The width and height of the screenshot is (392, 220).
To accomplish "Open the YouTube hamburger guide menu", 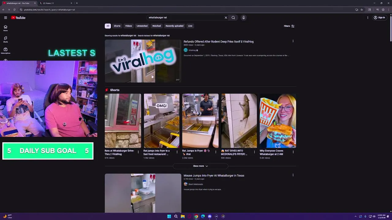I will [x=6, y=18].
